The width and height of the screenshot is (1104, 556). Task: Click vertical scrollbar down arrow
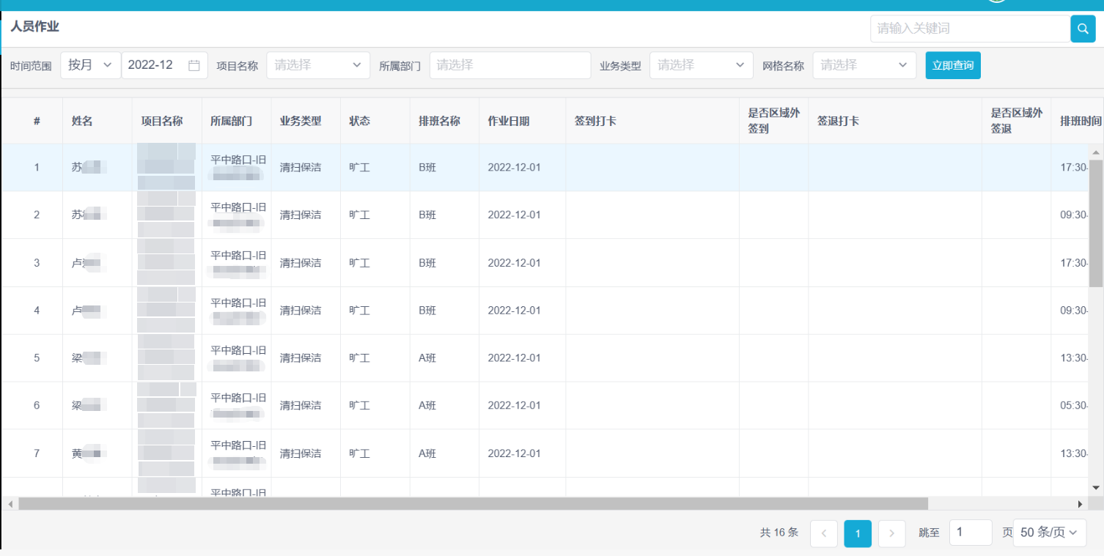1096,487
